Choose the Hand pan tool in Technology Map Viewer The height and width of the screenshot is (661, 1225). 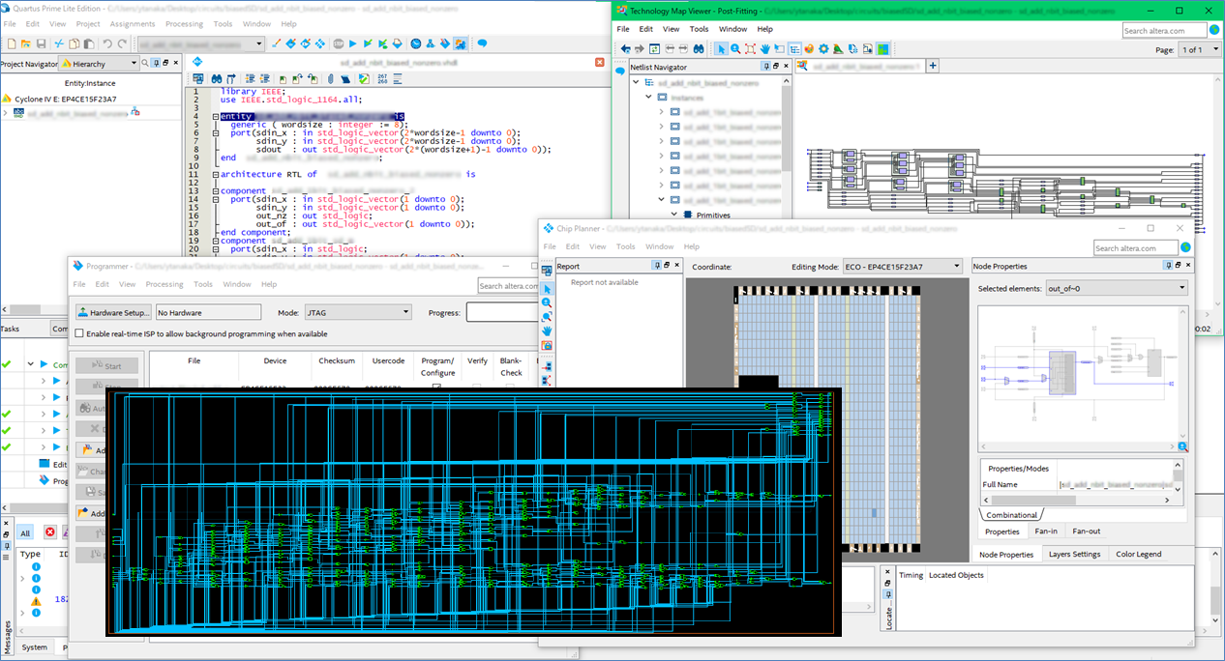coord(764,49)
